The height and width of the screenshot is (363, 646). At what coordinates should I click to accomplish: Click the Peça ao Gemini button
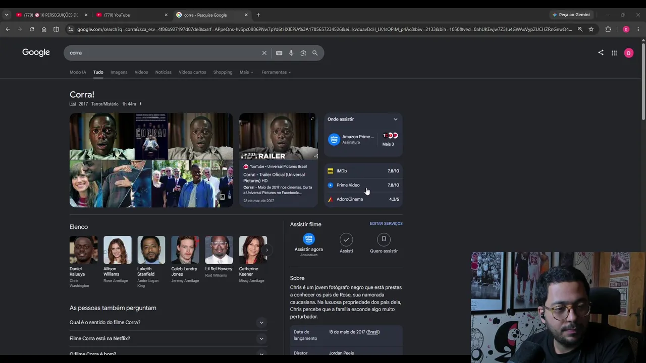tap(571, 15)
